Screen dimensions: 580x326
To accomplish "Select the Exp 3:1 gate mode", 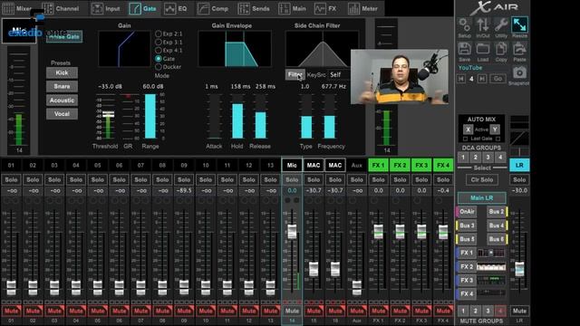I will pos(159,43).
